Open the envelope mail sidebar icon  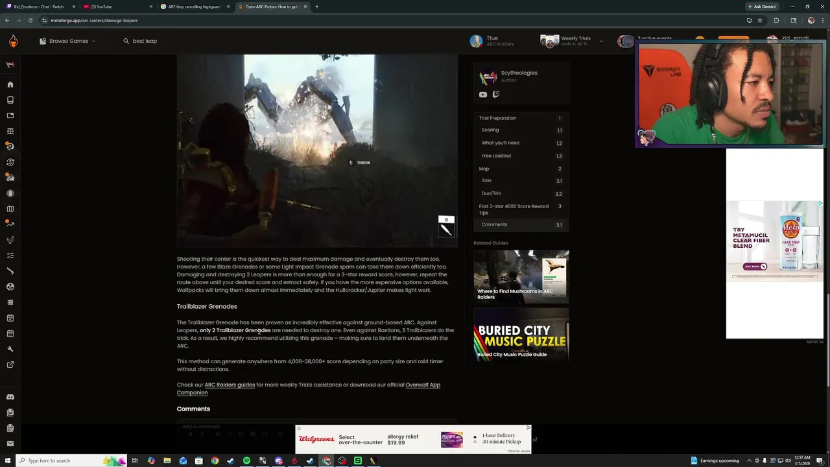point(10,444)
